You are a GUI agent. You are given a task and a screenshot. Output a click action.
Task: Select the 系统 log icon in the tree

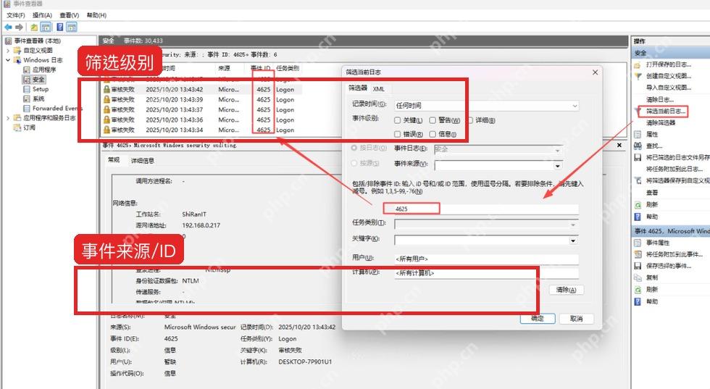27,99
